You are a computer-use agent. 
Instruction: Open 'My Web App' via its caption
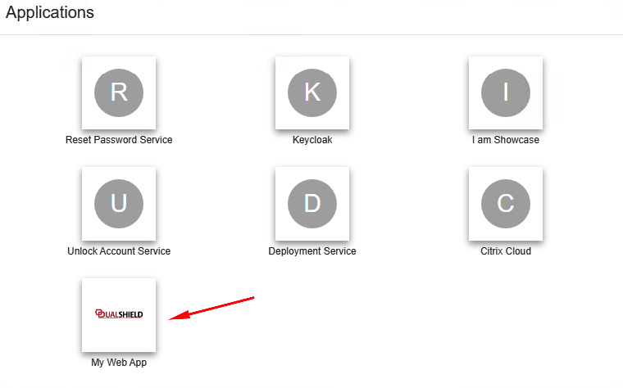coord(119,363)
